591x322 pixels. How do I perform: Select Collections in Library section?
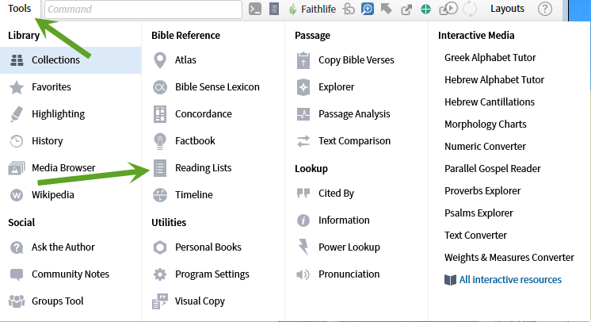point(71,60)
